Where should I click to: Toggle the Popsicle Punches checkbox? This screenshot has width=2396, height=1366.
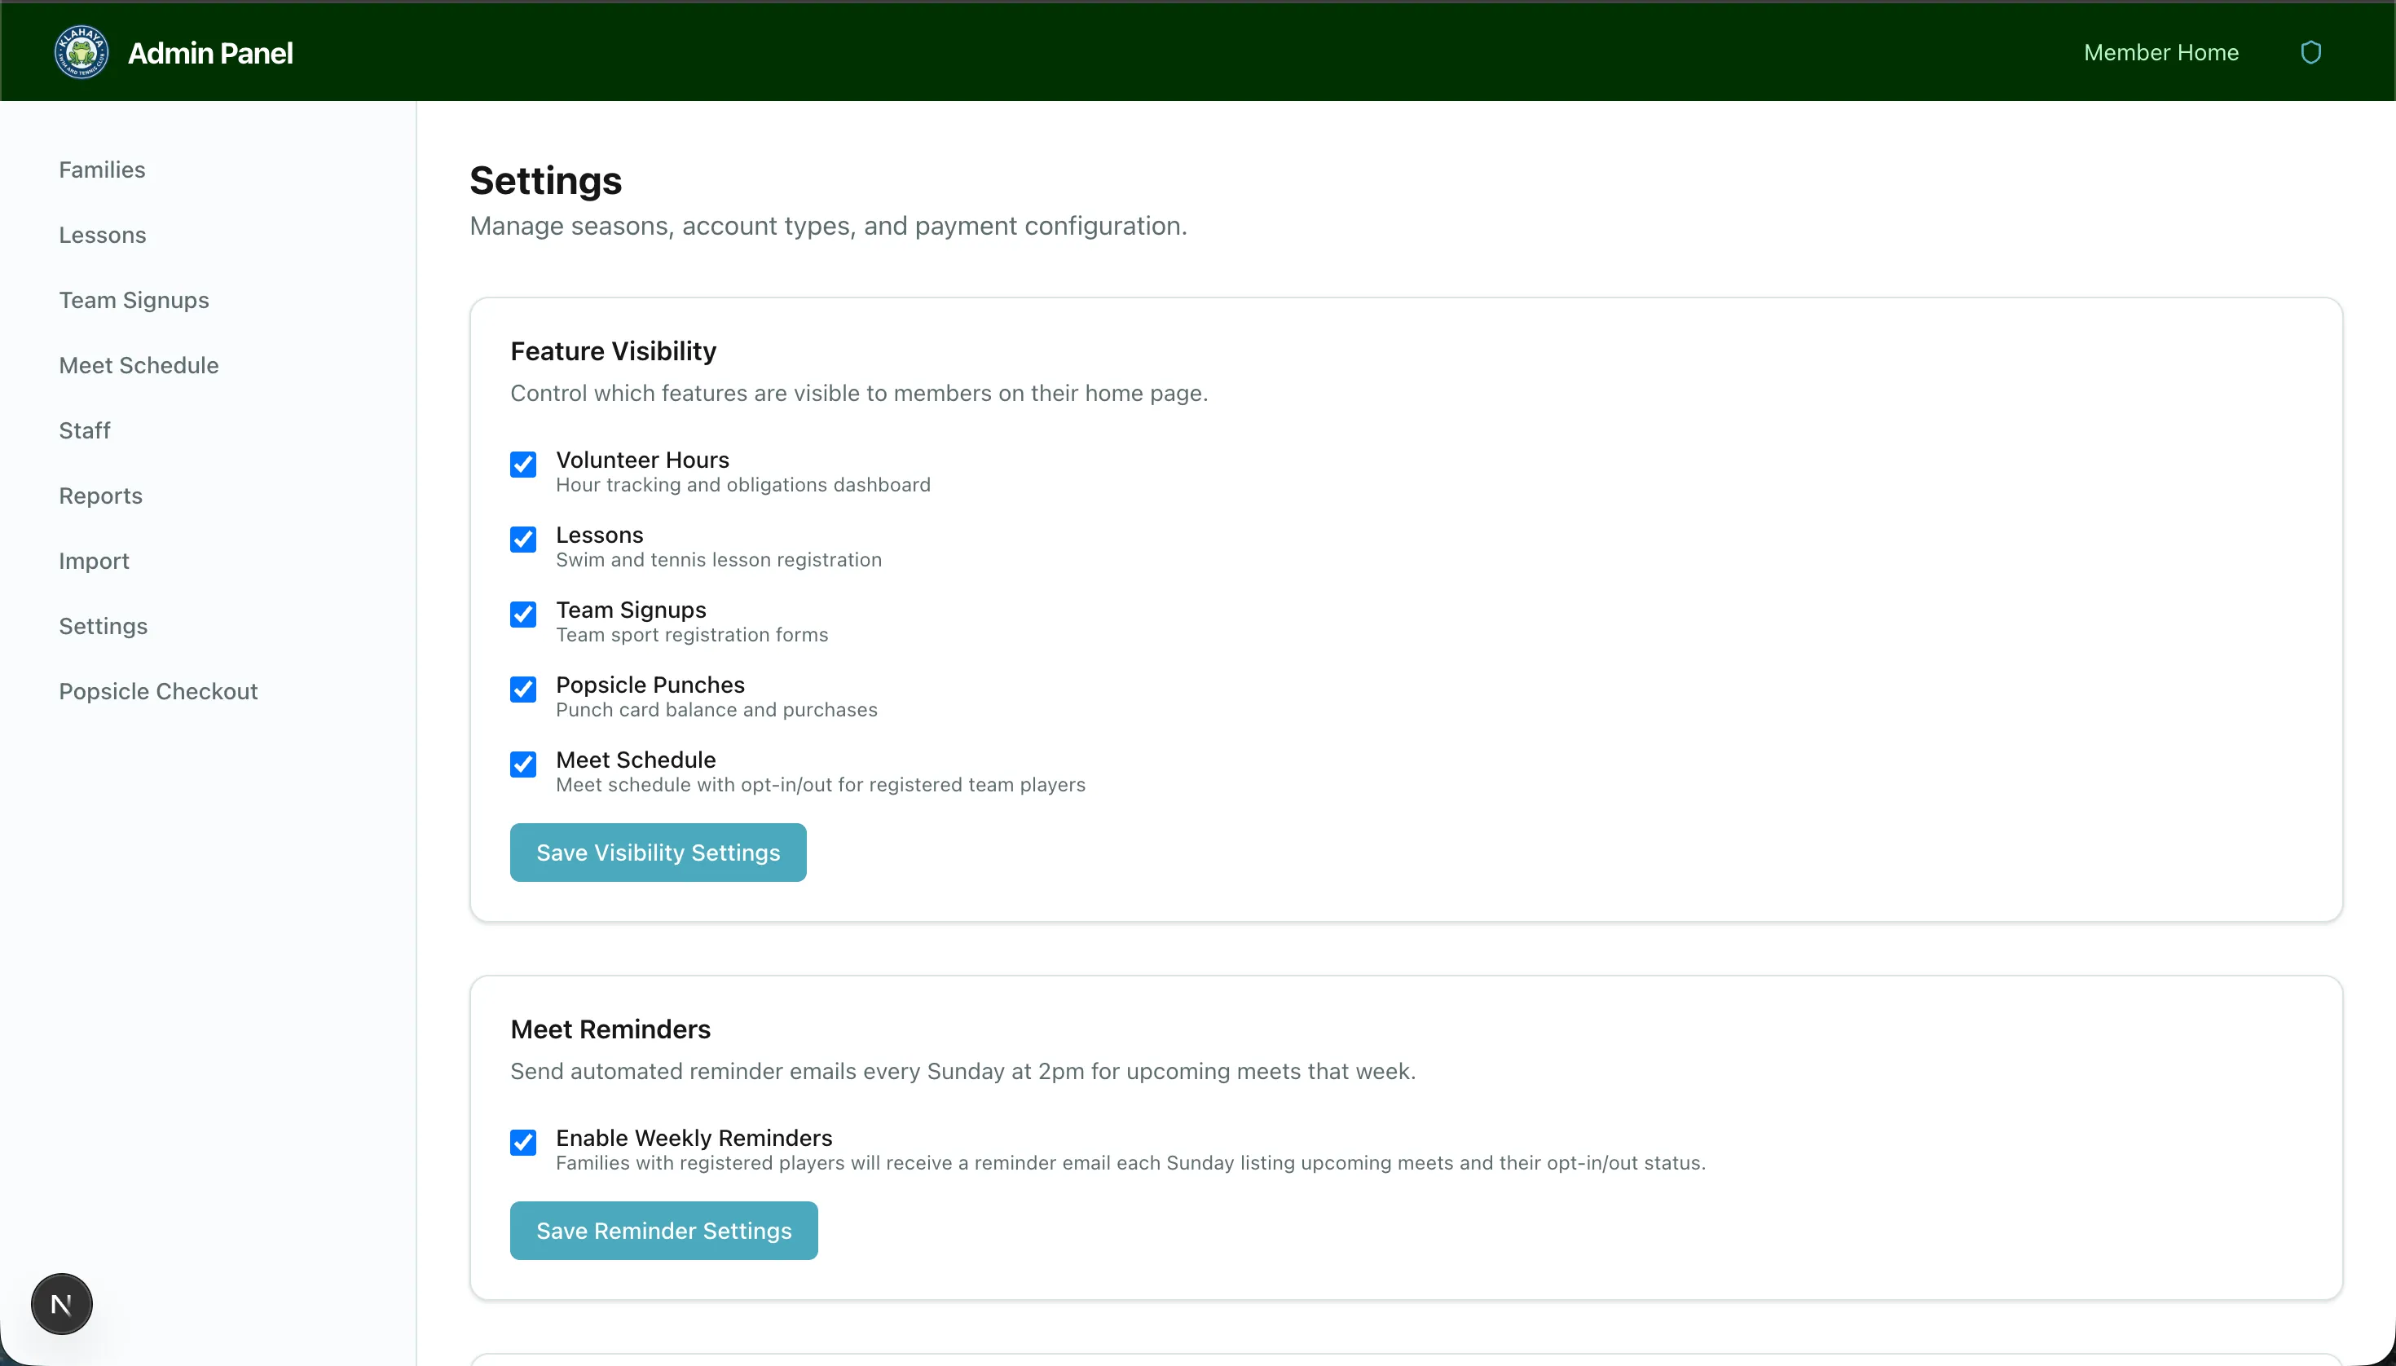(x=522, y=689)
